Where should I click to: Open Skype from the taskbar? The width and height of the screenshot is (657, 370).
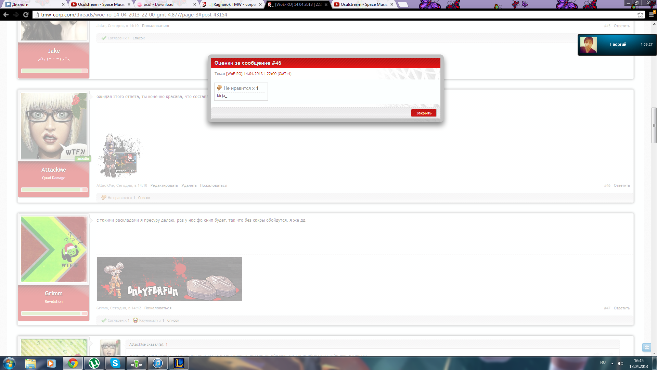[115, 363]
